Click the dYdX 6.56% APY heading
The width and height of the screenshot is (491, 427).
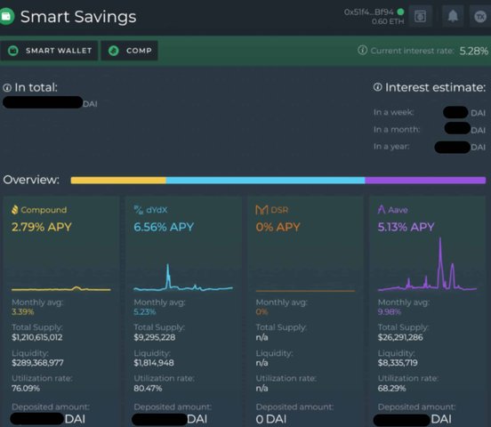164,227
